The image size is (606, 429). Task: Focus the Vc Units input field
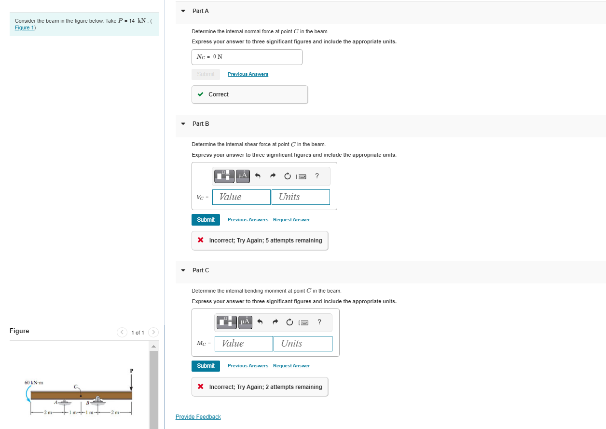click(301, 197)
